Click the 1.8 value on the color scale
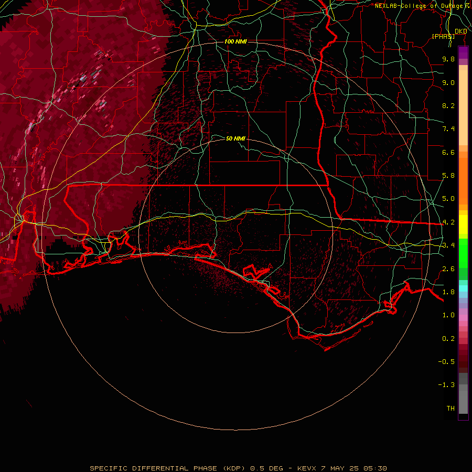 tap(448, 292)
